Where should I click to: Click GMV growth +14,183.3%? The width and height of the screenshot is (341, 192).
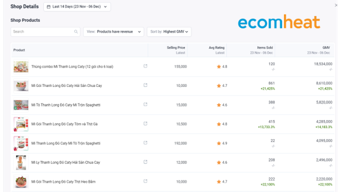[324, 127]
